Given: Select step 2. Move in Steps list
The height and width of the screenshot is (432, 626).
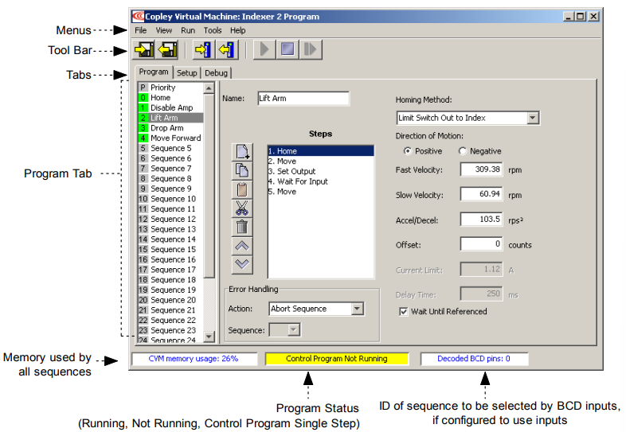Looking at the screenshot, I should pyautogui.click(x=321, y=162).
